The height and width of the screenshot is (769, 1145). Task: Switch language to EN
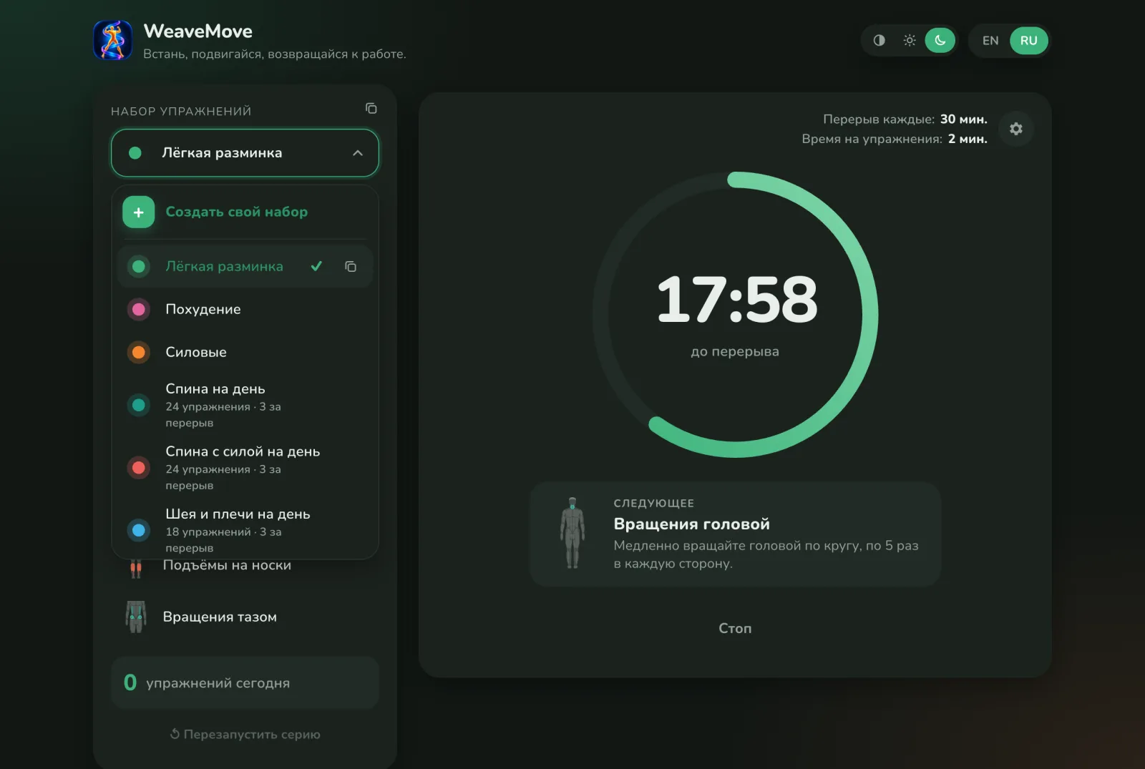[990, 41]
